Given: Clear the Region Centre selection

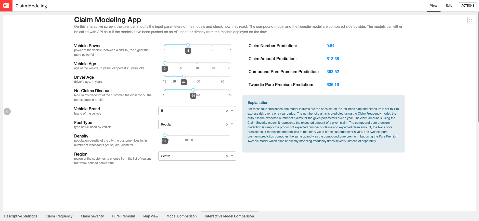Looking at the screenshot, I should [x=227, y=156].
